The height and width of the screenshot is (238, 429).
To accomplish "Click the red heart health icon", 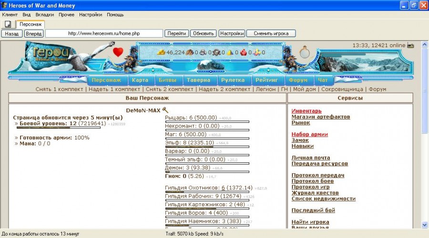I will 118,52.
